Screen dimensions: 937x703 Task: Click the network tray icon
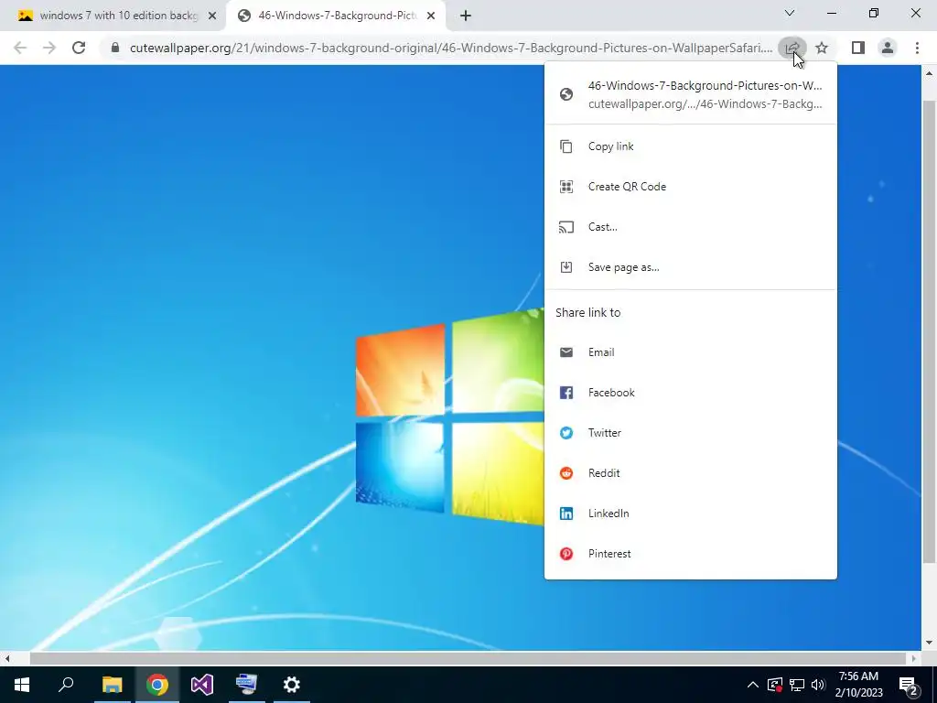(x=797, y=685)
